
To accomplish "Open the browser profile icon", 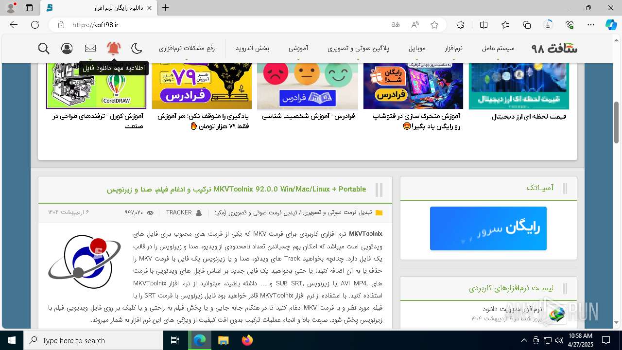I will point(11,8).
